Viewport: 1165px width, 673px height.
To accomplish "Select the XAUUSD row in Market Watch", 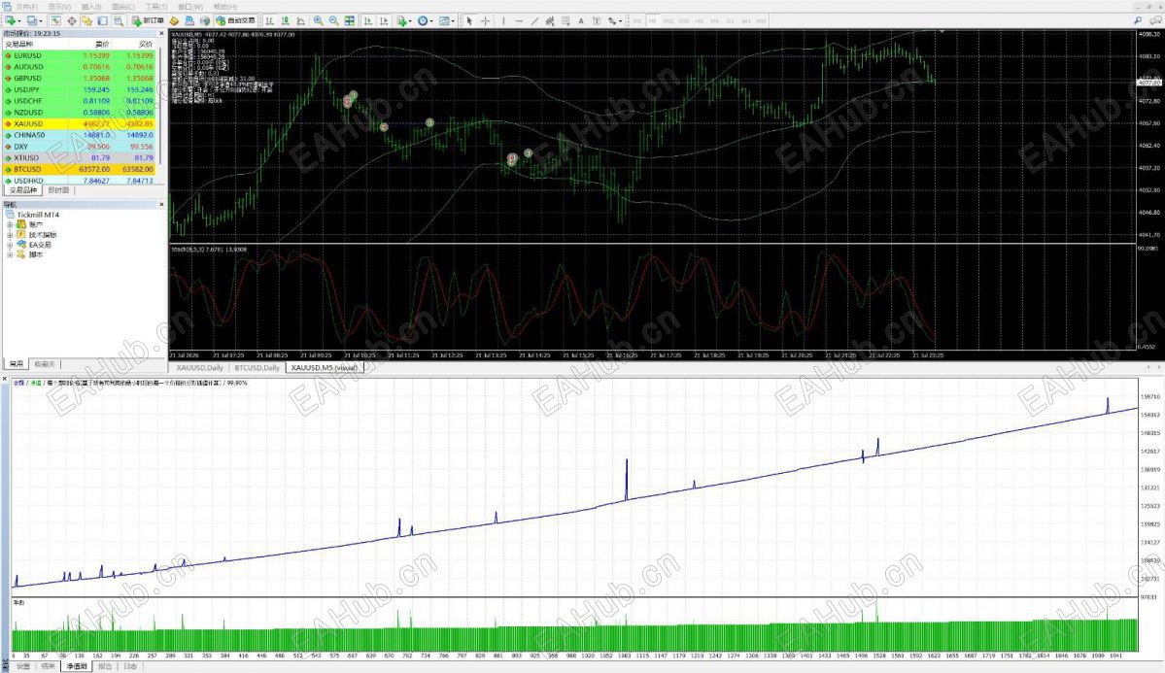I will point(80,123).
